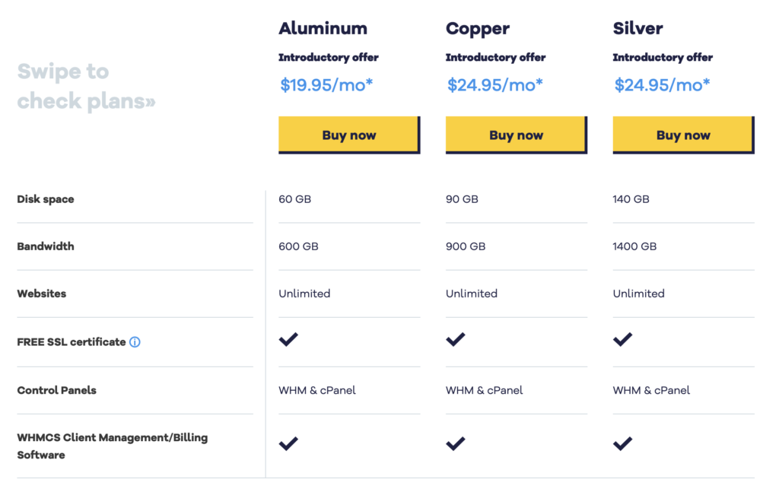Screen dimensions: 779x495
Task: Select the Copper plan heading
Action: tap(478, 30)
